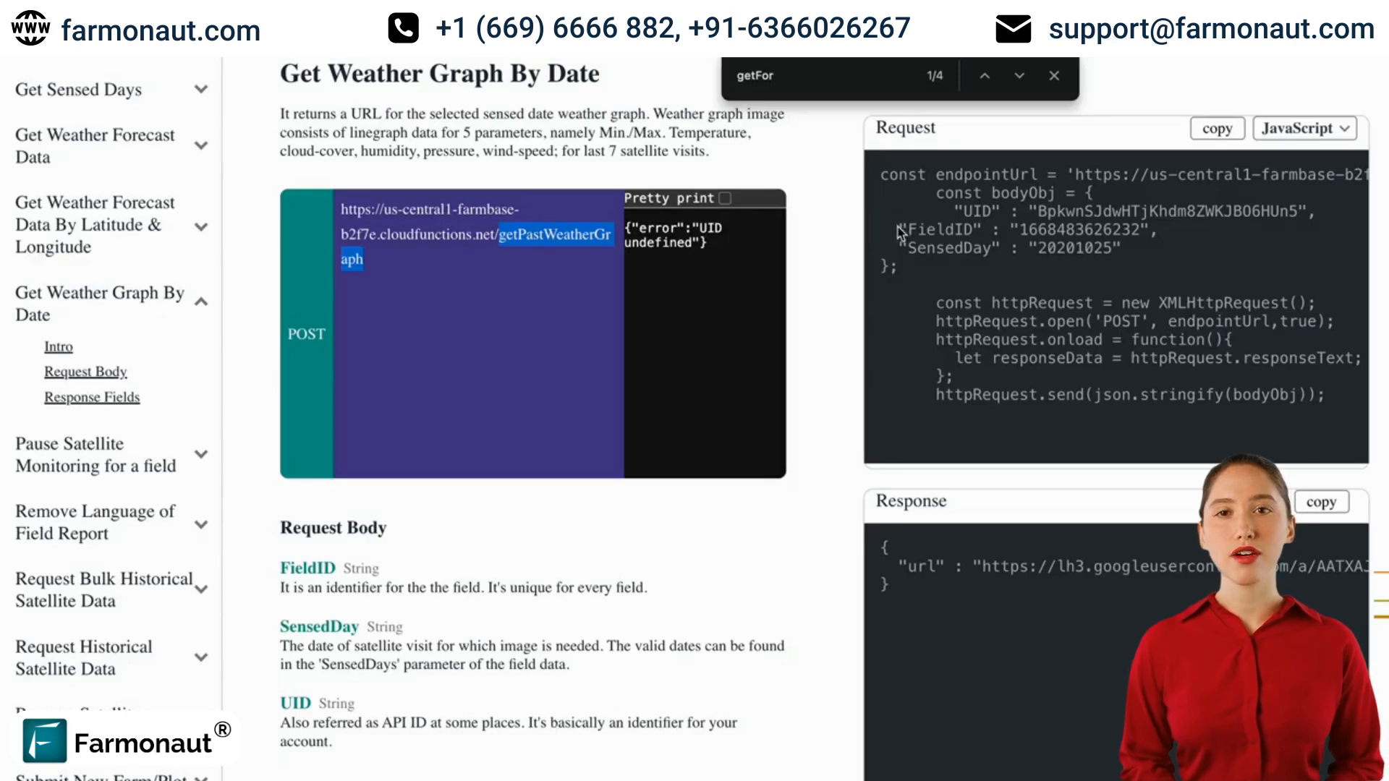Click the Request Body heading

coord(333,528)
